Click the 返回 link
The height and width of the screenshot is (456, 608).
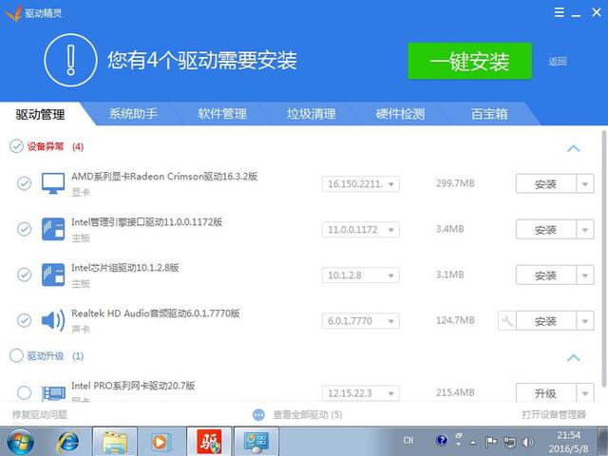[558, 61]
